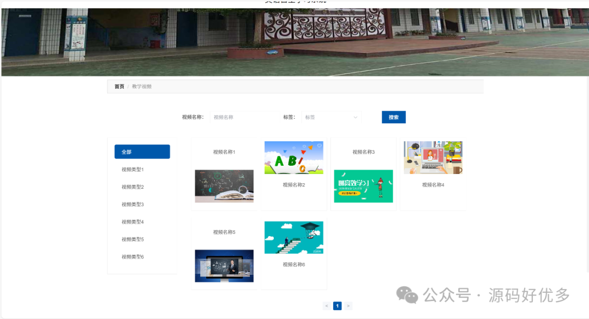Viewport: 589px width, 319px height.
Task: Click the 视频名称 input field
Action: coord(244,117)
